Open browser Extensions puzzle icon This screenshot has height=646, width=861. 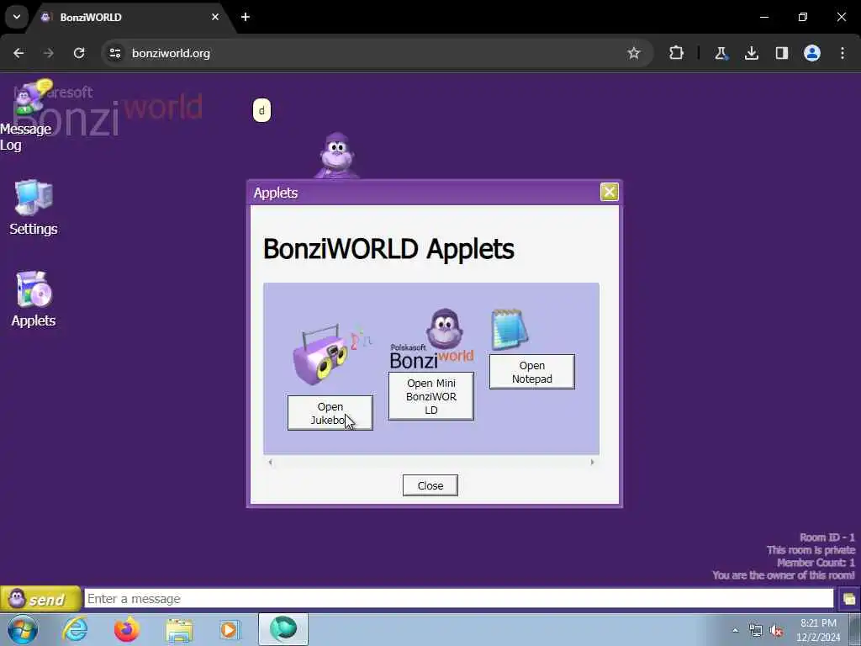point(677,53)
